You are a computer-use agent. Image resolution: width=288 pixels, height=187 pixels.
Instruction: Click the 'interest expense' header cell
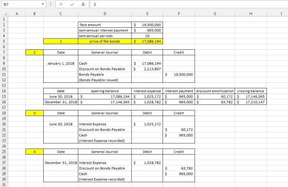tap(147, 91)
